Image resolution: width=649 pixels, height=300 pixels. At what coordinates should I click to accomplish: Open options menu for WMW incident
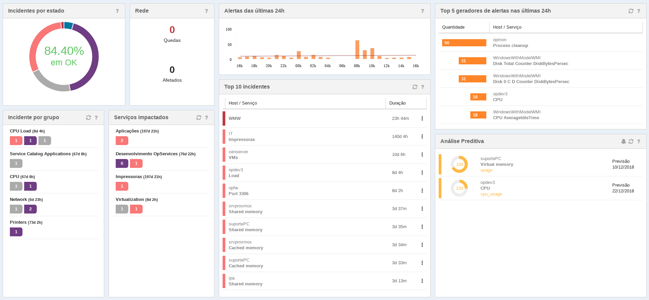tap(422, 119)
